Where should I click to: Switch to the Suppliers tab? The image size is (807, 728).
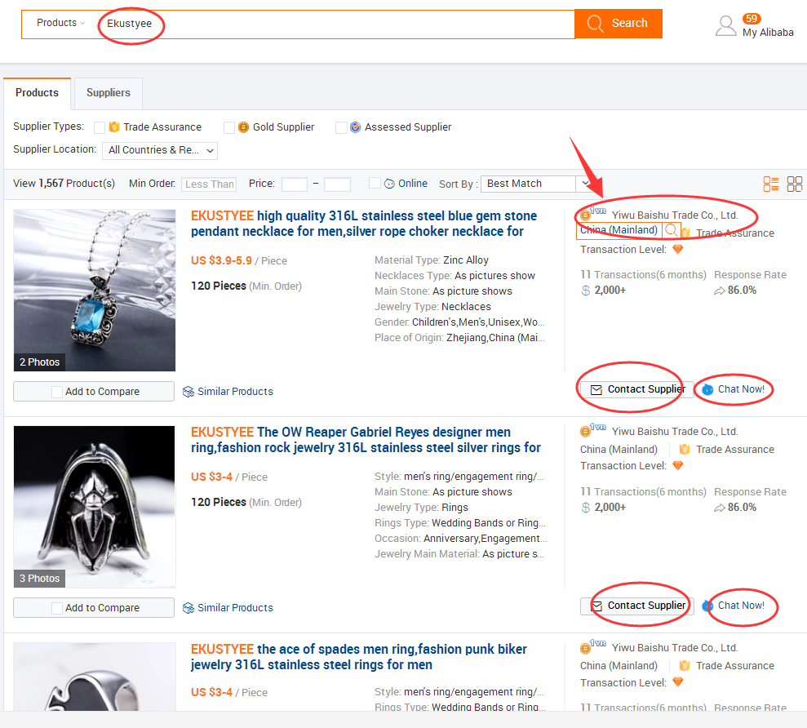click(109, 93)
